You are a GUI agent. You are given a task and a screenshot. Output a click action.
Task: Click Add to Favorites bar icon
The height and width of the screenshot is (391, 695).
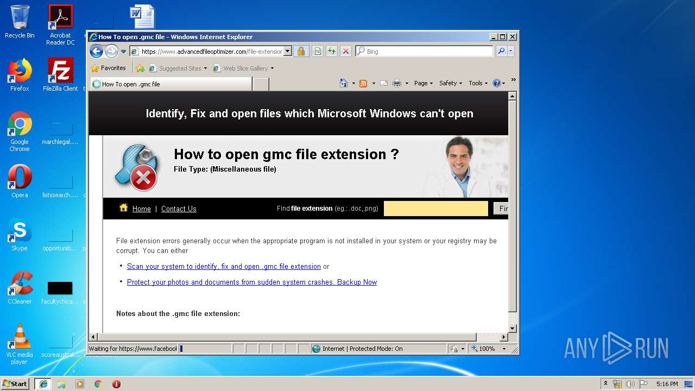tap(140, 68)
